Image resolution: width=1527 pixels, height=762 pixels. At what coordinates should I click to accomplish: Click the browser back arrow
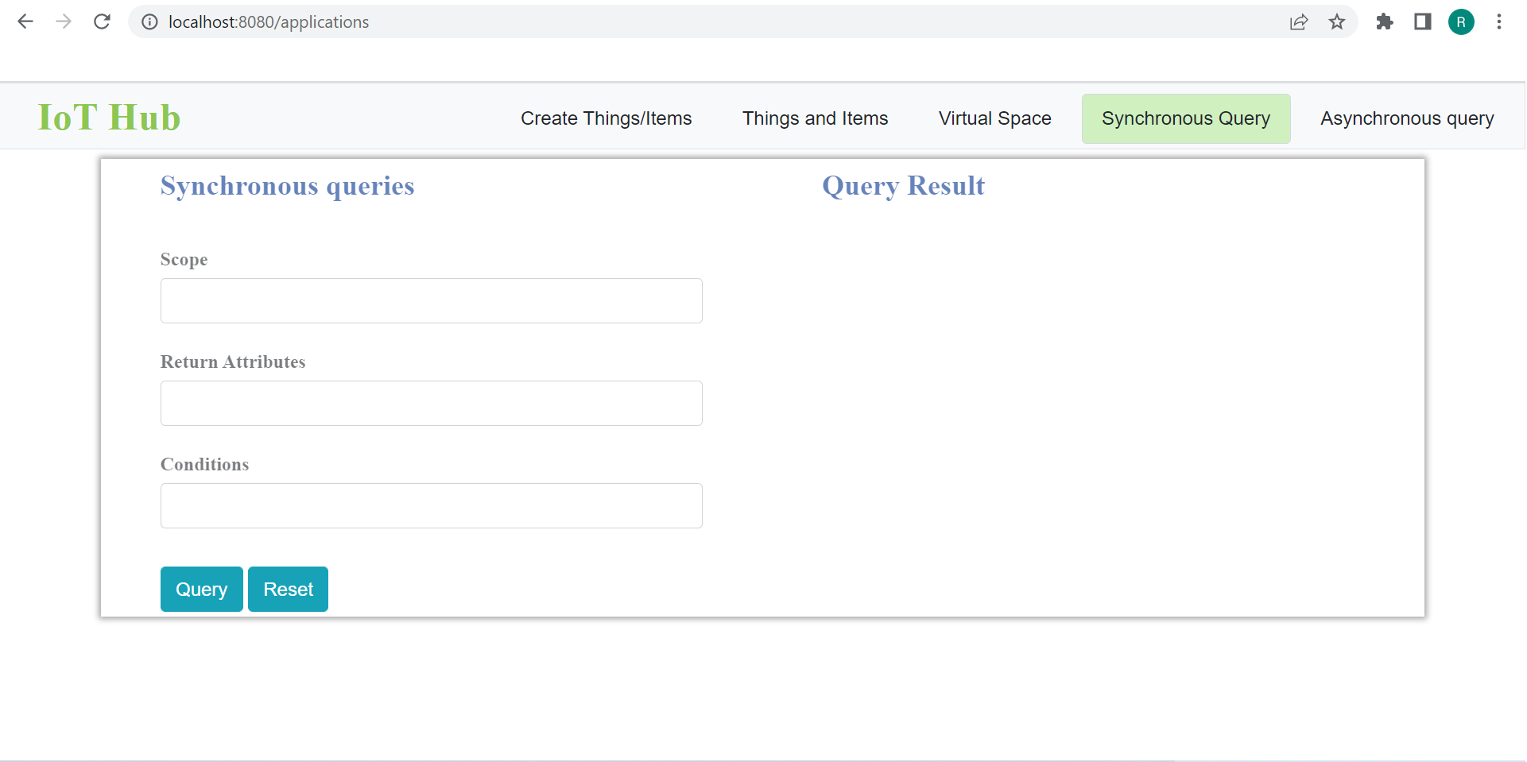[x=25, y=21]
